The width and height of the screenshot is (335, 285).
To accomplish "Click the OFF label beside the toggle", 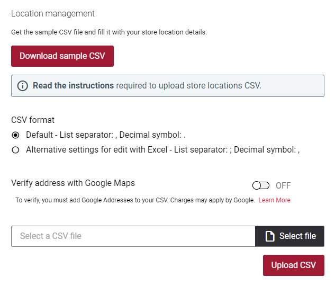I will tap(283, 185).
